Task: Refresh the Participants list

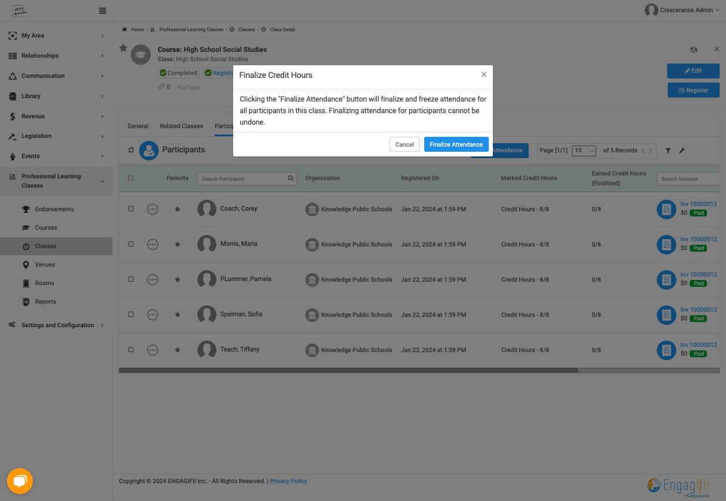Action: tap(131, 150)
